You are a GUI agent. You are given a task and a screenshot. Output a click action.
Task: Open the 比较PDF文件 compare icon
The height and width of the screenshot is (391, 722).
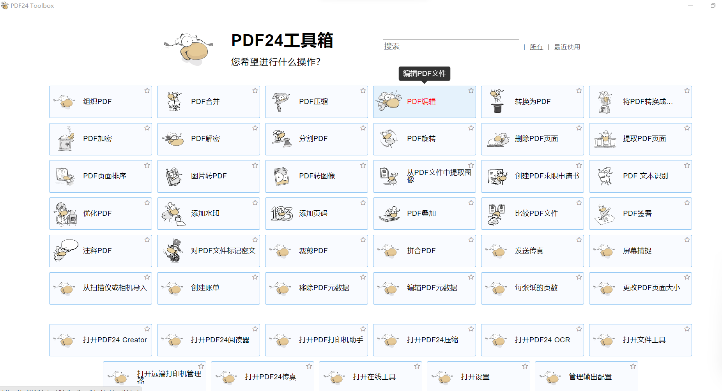point(496,214)
